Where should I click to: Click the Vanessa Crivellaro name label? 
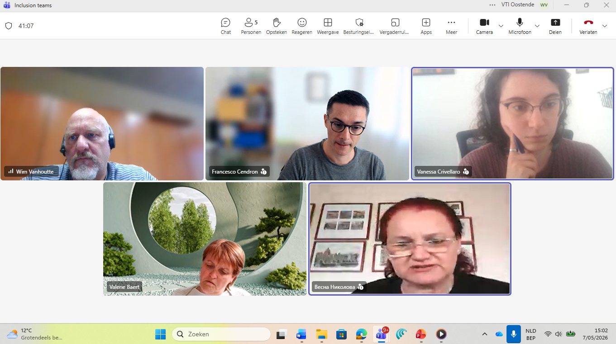439,172
